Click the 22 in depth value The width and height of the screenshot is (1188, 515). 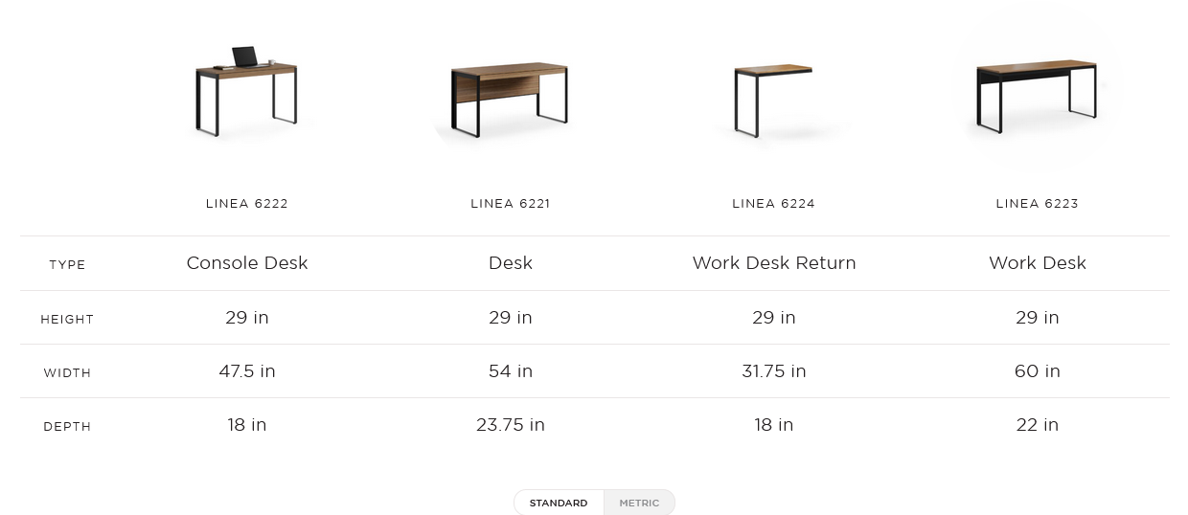click(x=1037, y=425)
